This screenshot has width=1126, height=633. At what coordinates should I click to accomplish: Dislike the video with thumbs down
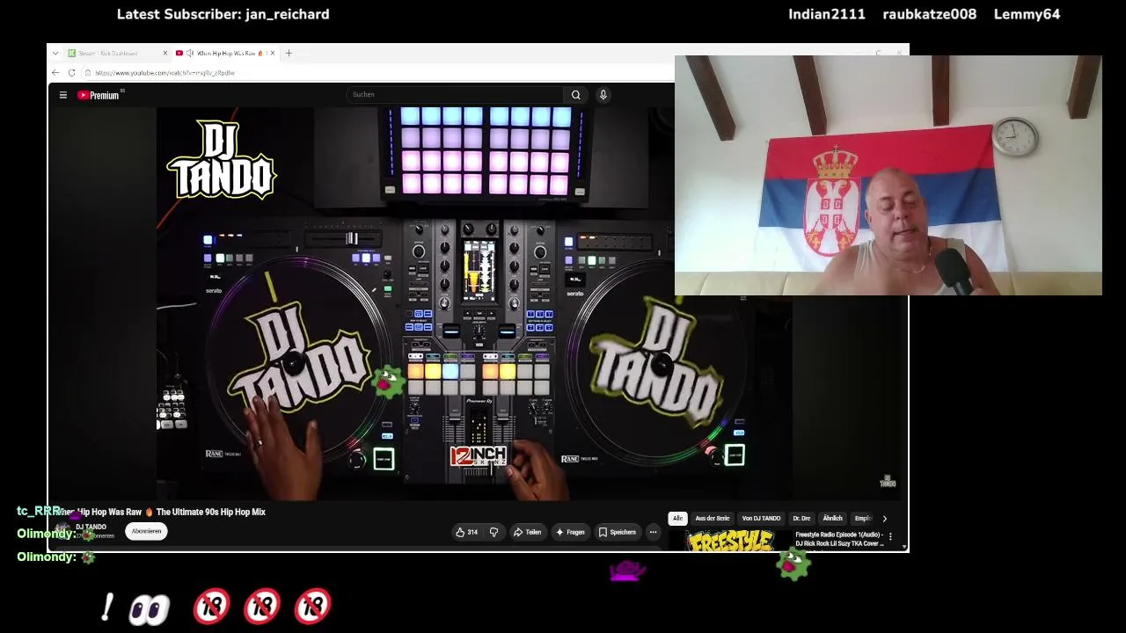494,532
